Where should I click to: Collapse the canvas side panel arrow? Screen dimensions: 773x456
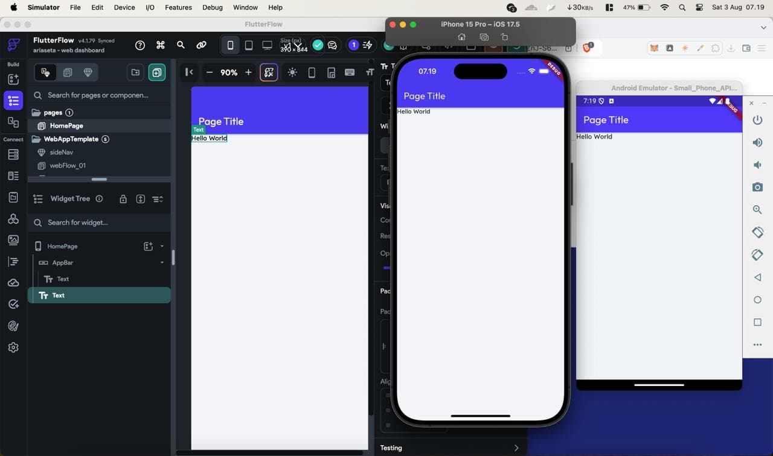[189, 72]
